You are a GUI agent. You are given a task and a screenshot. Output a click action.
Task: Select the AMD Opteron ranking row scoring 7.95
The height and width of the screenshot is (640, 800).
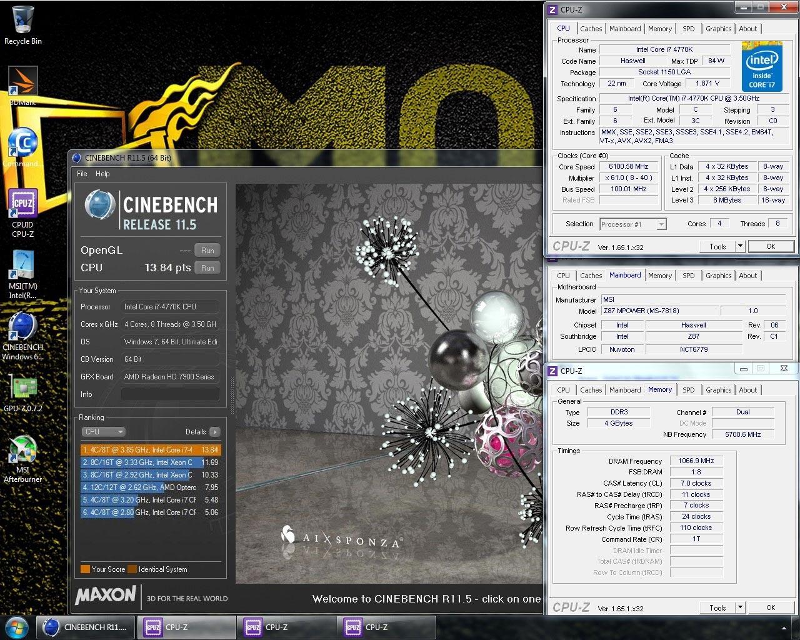point(150,487)
